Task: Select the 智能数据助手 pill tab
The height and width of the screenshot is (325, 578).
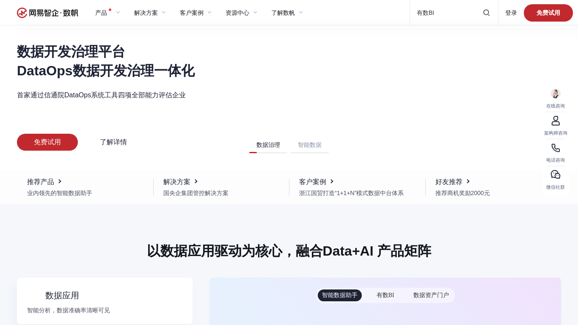Action: coord(340,295)
